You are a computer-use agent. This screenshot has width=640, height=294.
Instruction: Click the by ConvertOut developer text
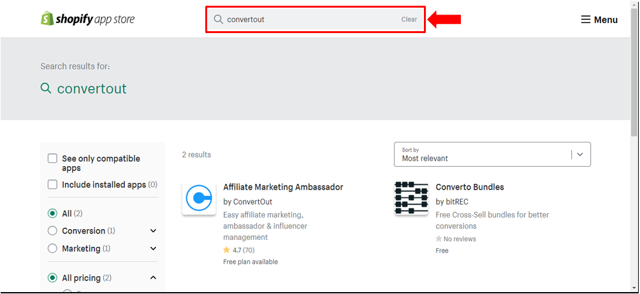click(248, 202)
